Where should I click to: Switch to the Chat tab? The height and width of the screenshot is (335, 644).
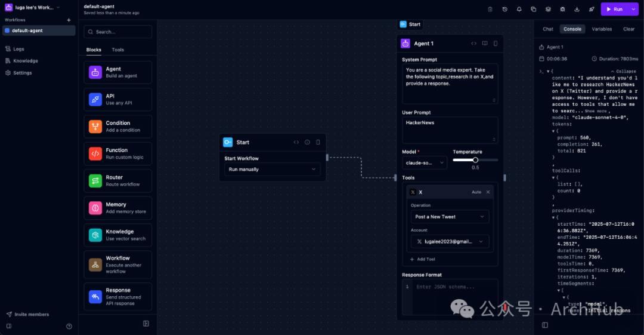pos(548,29)
